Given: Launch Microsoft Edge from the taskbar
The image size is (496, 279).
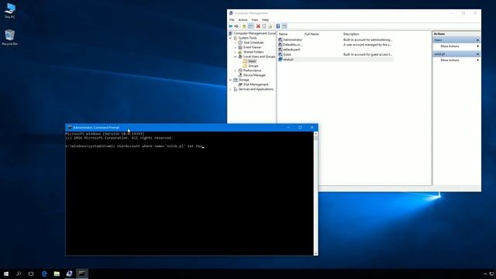Looking at the screenshot, I should [44, 274].
